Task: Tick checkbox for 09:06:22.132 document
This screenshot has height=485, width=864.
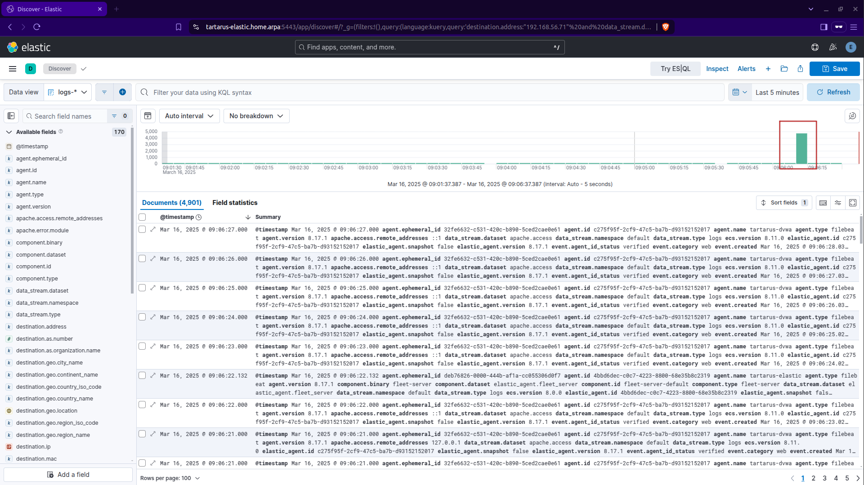Action: click(x=142, y=376)
